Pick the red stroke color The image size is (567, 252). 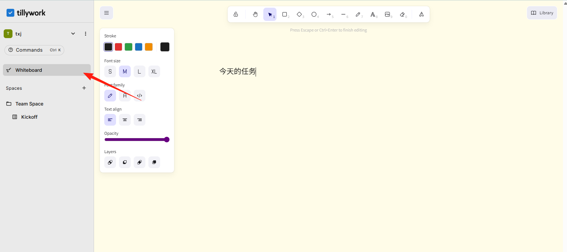pyautogui.click(x=118, y=47)
